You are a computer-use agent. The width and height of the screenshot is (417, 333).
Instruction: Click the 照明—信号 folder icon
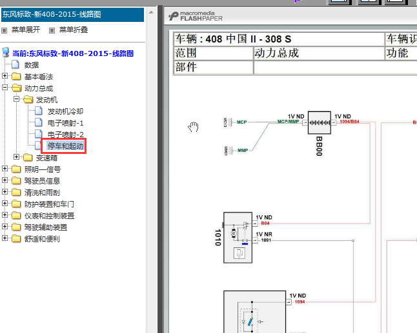16,169
